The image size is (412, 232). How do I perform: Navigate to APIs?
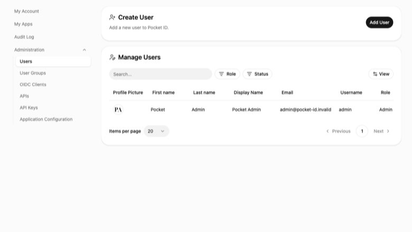(x=24, y=96)
